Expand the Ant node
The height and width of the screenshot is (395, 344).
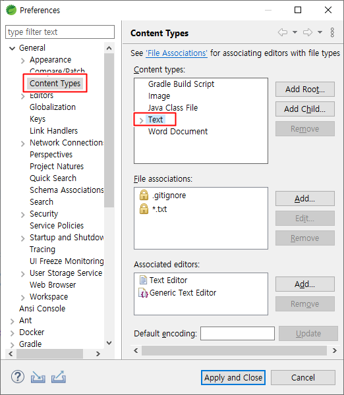click(x=12, y=321)
